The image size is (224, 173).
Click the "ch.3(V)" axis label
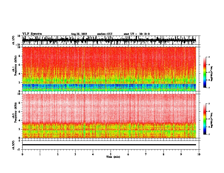point(14,145)
